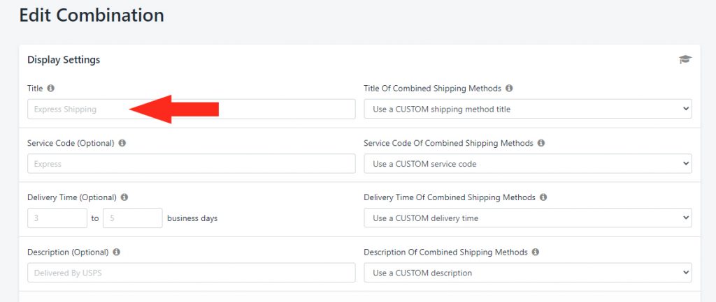Click the info icon next to Title

(50, 89)
